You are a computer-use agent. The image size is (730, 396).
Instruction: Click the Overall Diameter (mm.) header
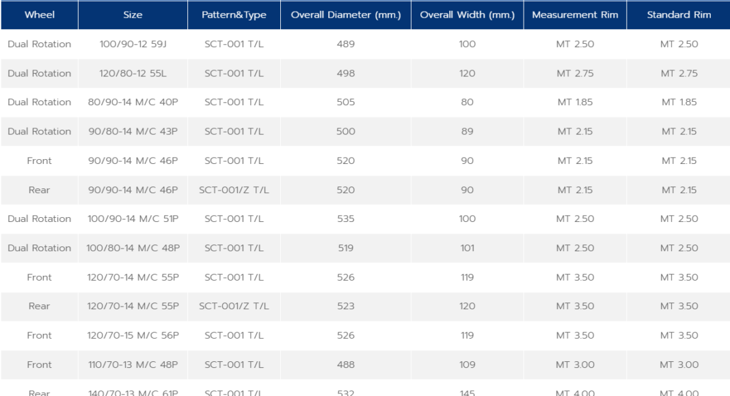(x=346, y=15)
